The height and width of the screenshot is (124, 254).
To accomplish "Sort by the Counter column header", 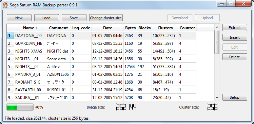I will (187, 28).
